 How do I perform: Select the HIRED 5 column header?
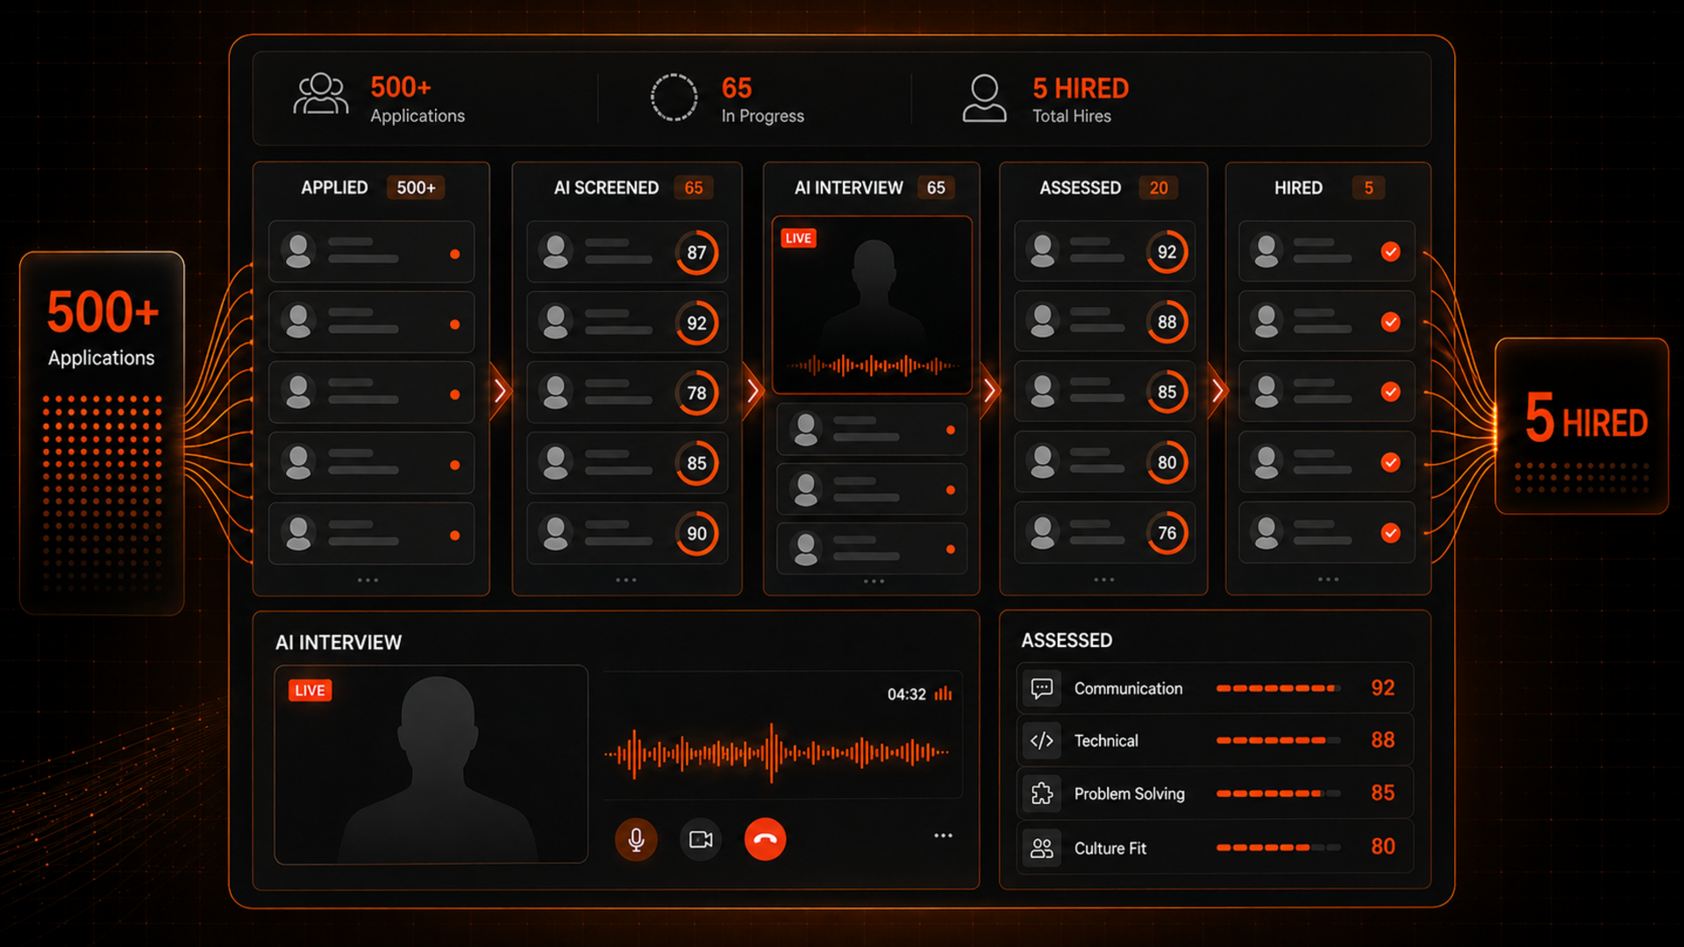[x=1328, y=188]
